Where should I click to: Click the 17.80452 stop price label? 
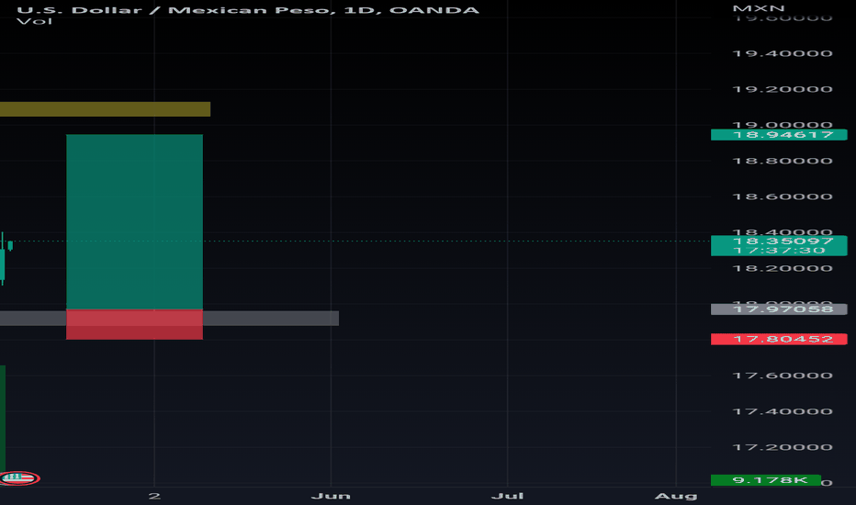tap(779, 339)
